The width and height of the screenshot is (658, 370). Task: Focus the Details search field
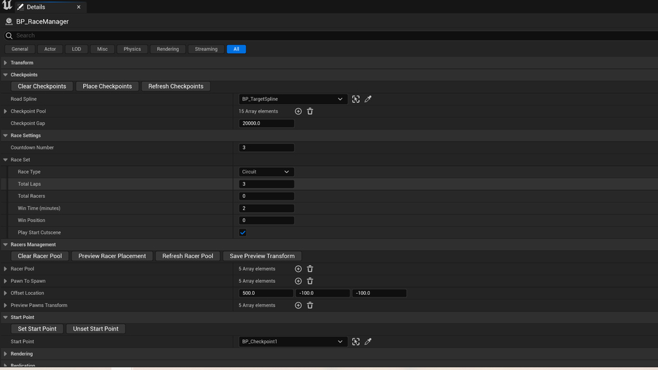coord(331,35)
